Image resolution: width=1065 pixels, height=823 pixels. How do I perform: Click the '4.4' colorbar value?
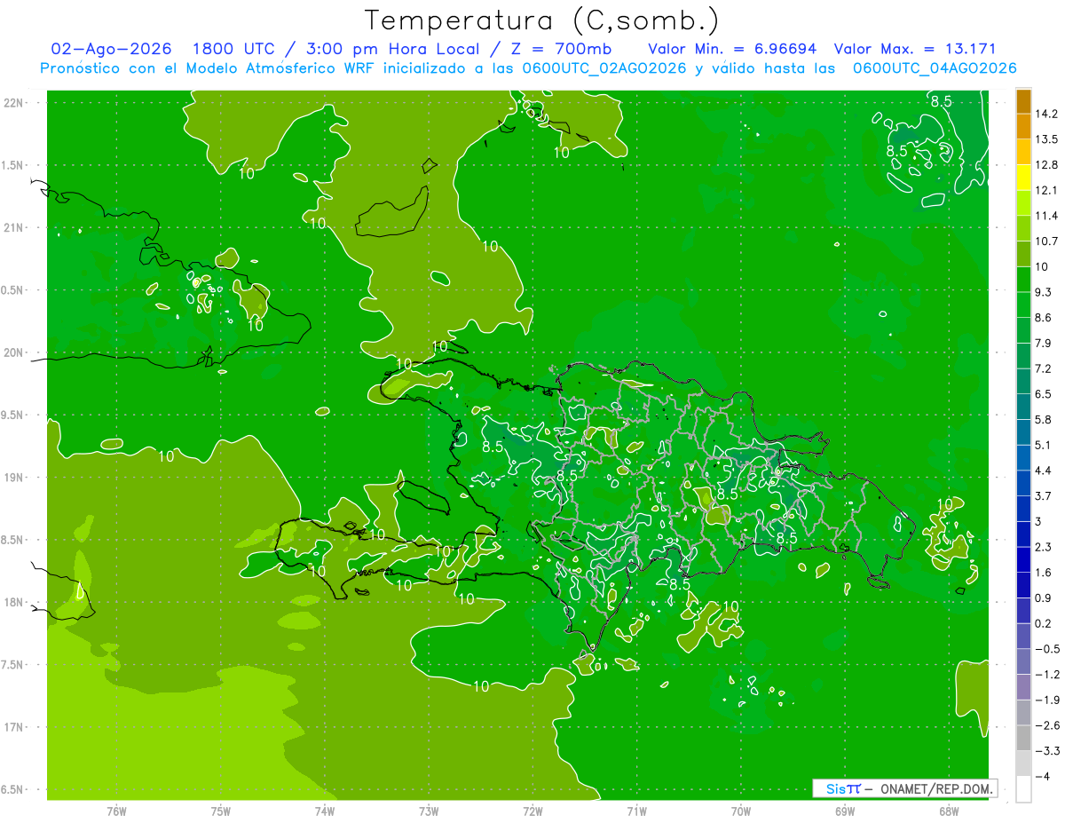click(1043, 471)
